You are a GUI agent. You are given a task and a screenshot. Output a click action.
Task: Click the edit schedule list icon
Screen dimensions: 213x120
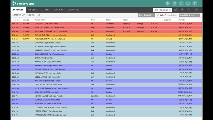39,15
